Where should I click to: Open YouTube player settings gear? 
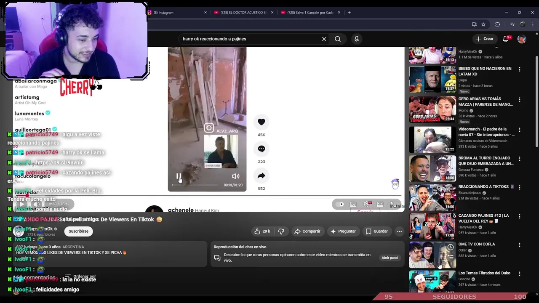[x=367, y=204]
